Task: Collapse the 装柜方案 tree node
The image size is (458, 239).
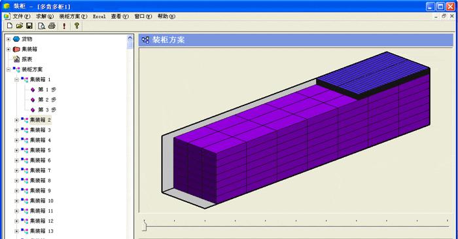Action: coord(9,69)
